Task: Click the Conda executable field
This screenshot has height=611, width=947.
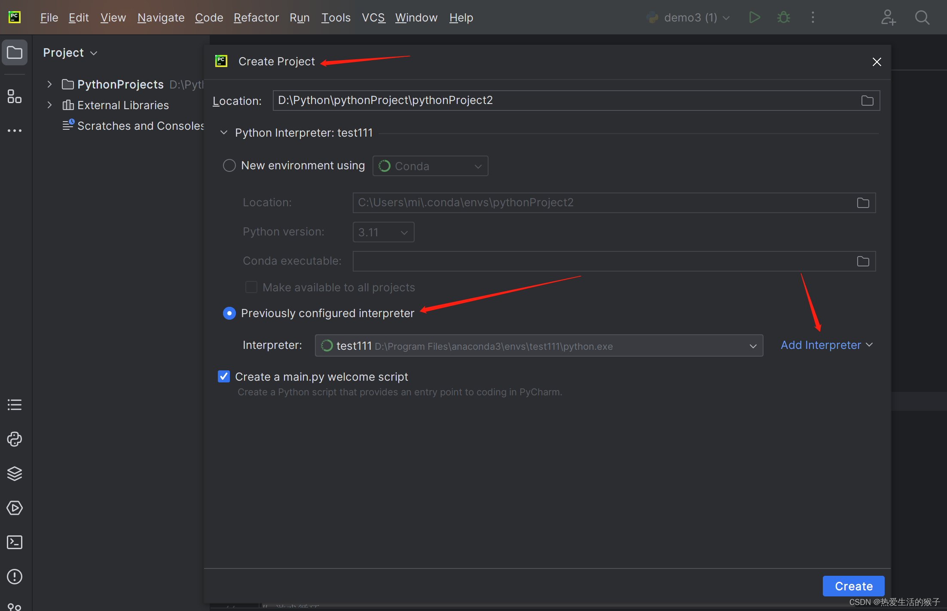Action: click(614, 261)
